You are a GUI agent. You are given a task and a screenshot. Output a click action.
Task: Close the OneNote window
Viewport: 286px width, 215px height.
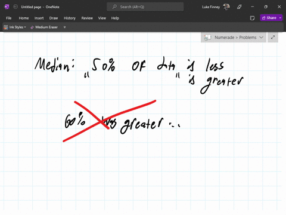(x=279, y=7)
